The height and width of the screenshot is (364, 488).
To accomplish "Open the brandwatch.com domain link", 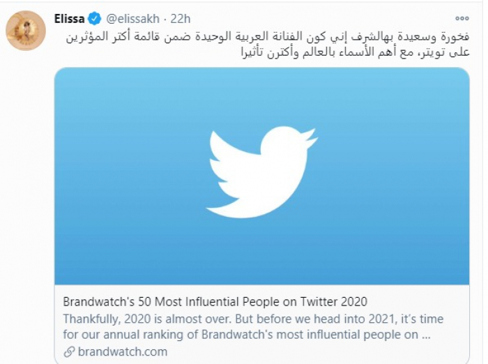I will click(x=123, y=351).
